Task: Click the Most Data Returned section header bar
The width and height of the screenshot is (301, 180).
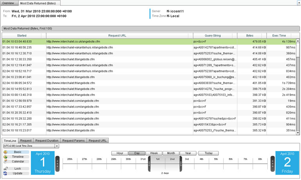Action: point(150,29)
